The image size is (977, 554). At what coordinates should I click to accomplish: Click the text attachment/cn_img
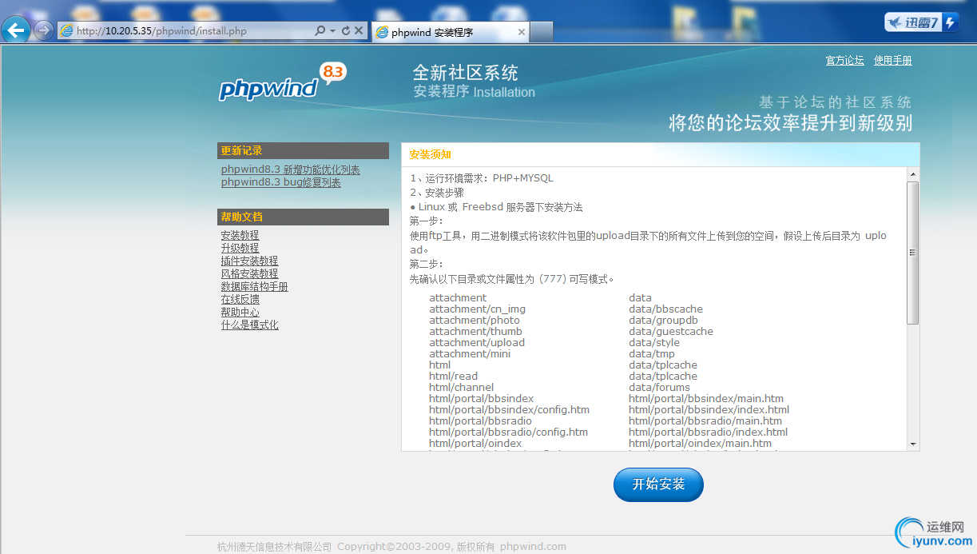pos(477,309)
